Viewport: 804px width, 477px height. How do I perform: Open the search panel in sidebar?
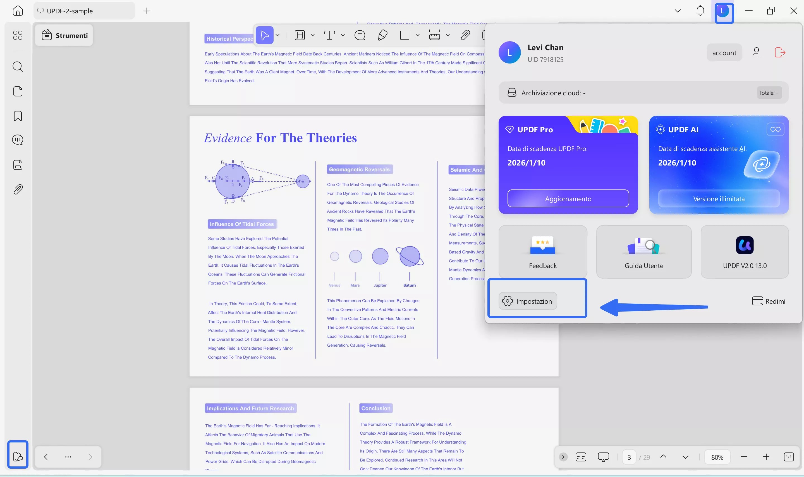[x=18, y=67]
